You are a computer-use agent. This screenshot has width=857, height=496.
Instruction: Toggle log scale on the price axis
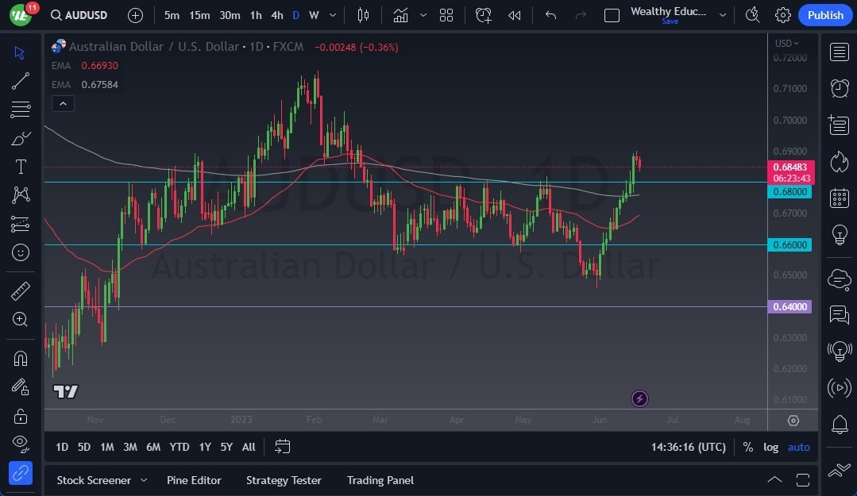pos(770,447)
